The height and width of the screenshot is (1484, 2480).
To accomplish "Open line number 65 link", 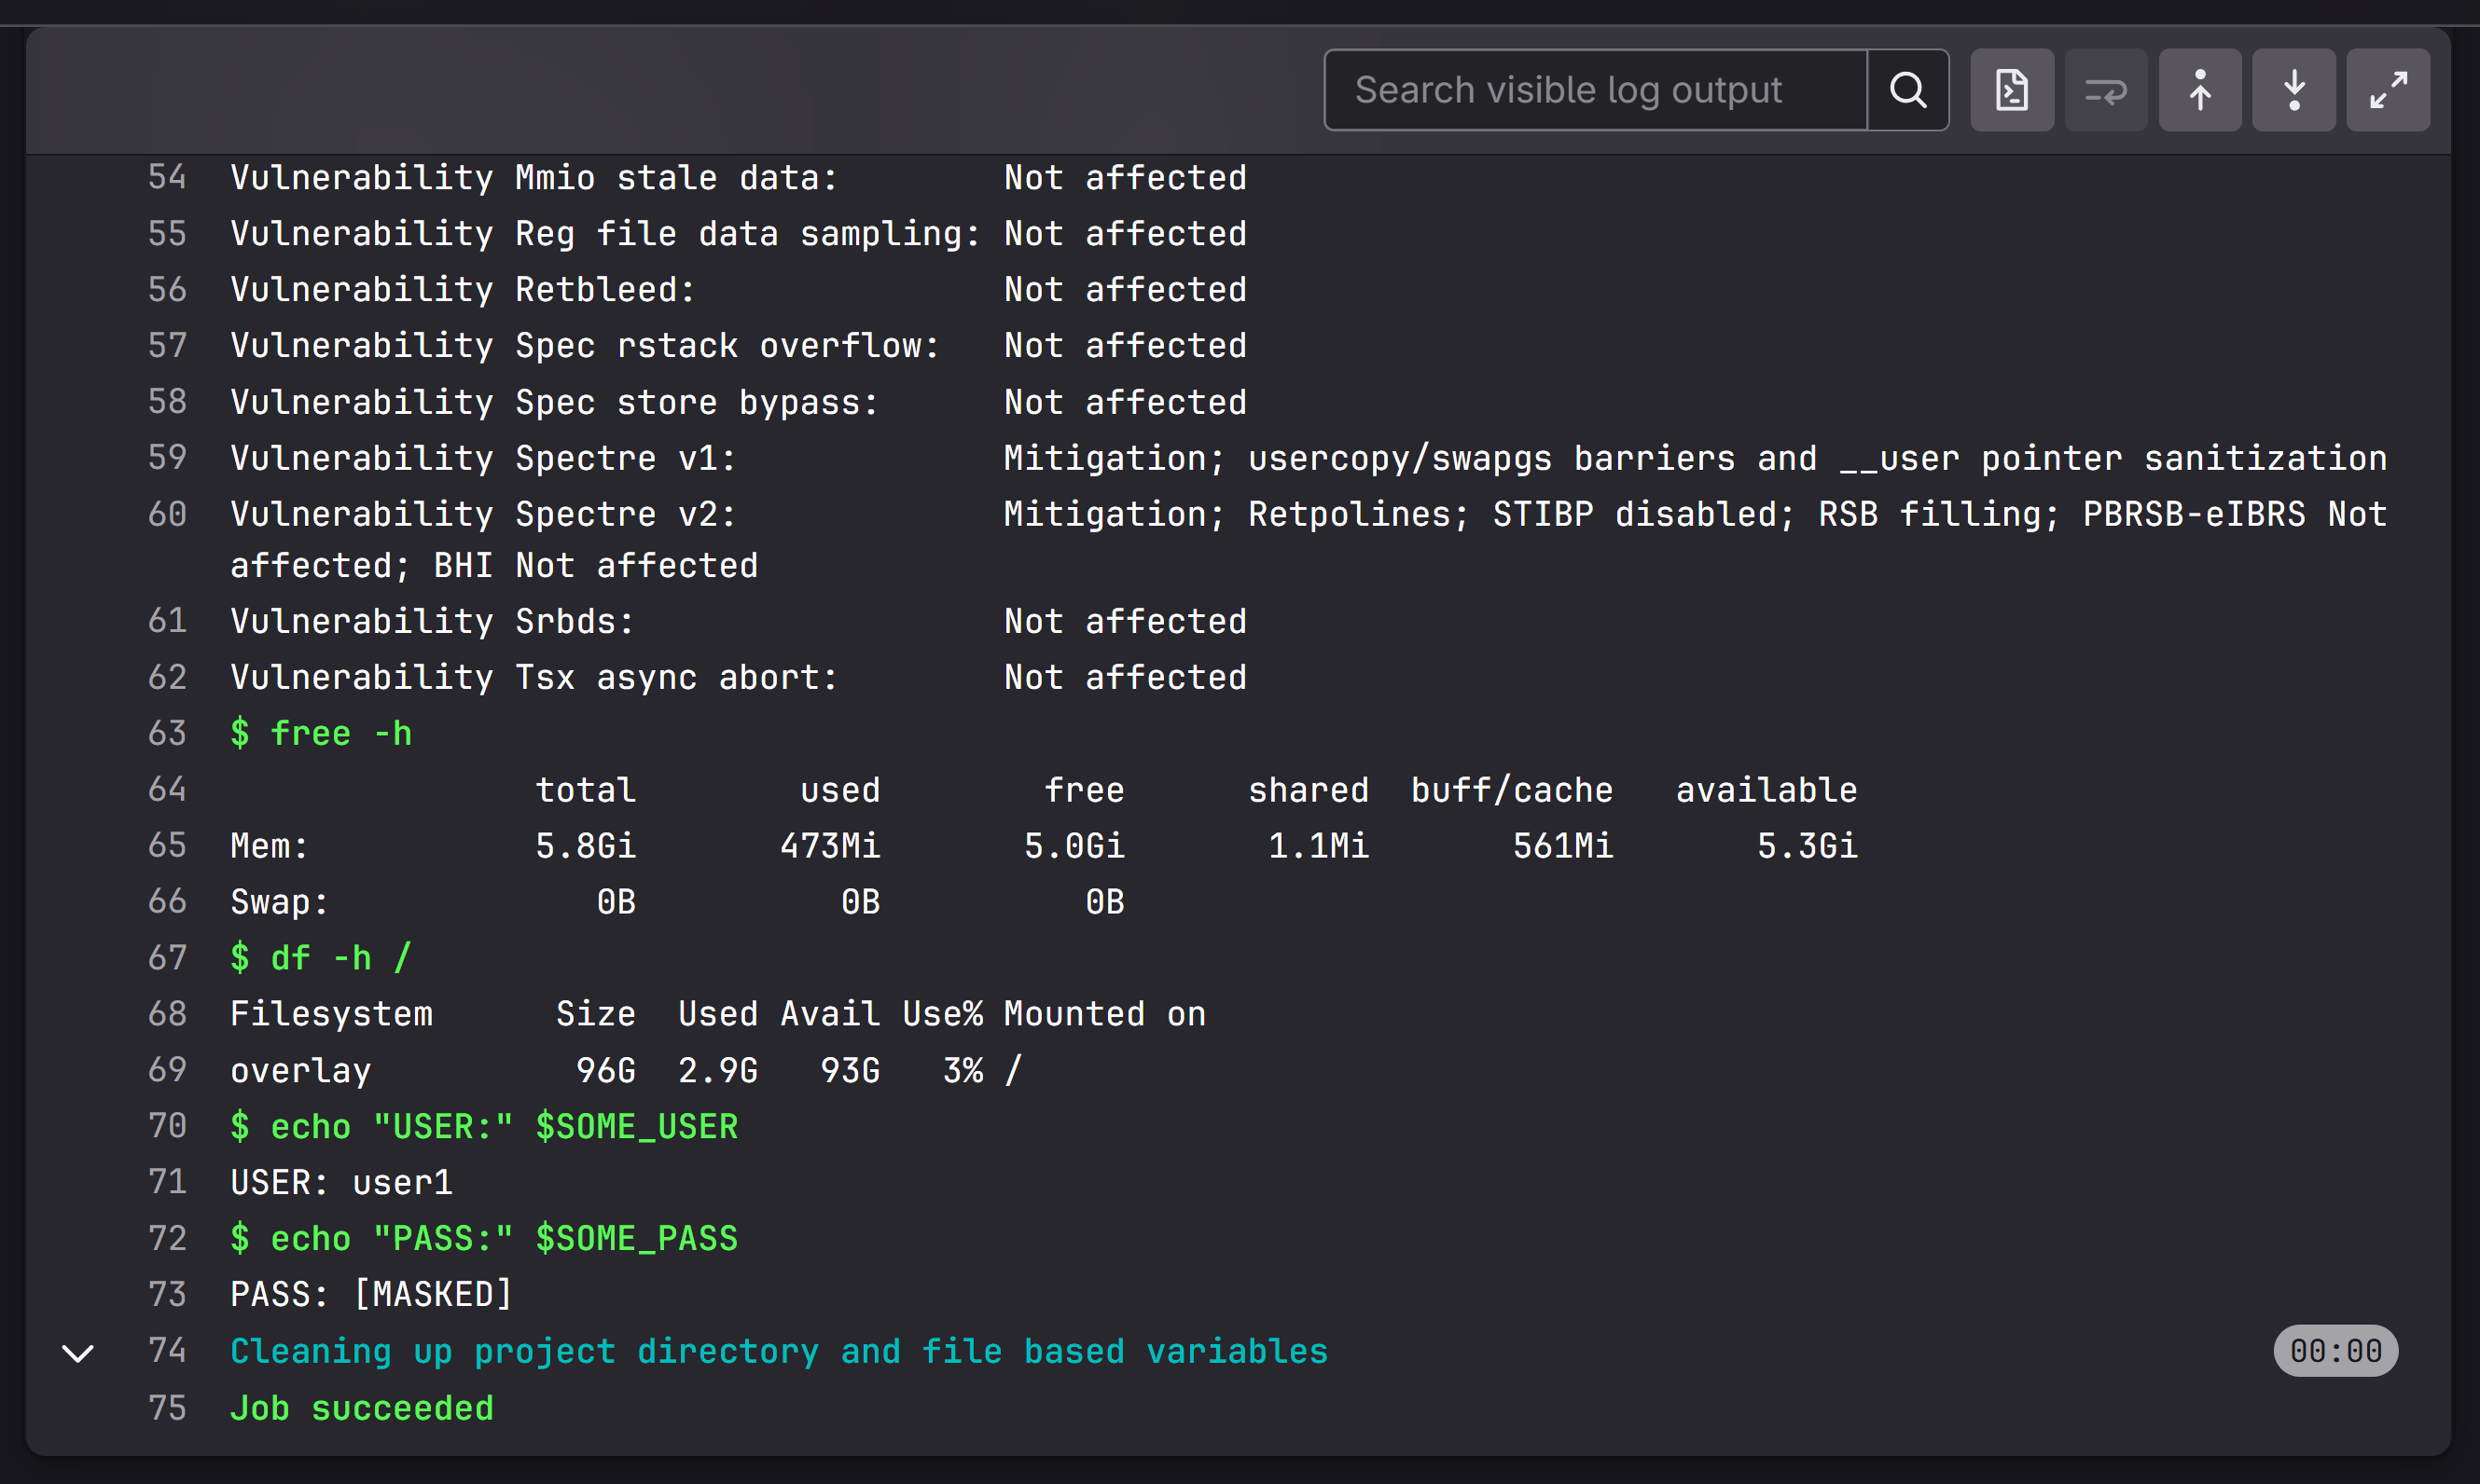I will click(x=167, y=845).
